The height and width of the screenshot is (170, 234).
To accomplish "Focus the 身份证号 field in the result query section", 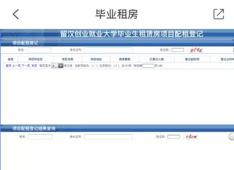I will click(x=108, y=137).
